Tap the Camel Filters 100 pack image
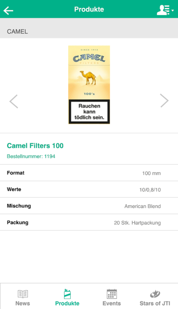Image resolution: width=178 pixels, height=309 pixels. click(x=89, y=85)
